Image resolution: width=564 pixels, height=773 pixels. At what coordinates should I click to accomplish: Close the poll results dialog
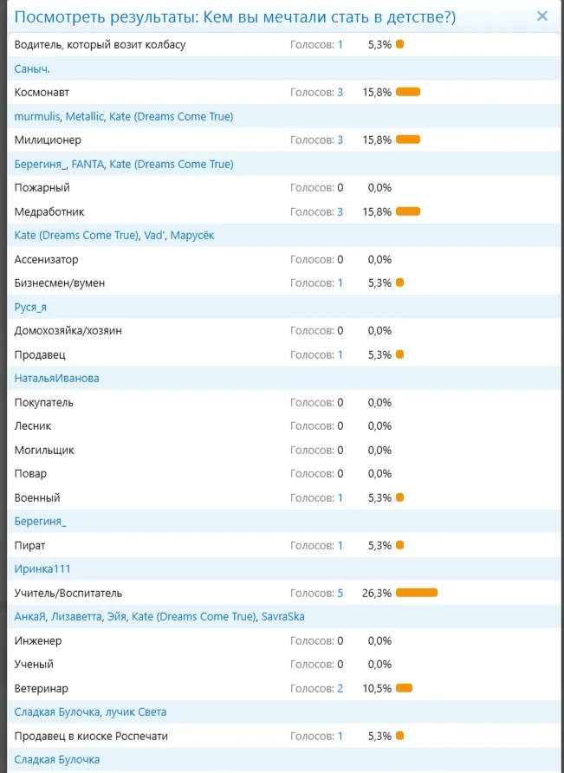(542, 16)
